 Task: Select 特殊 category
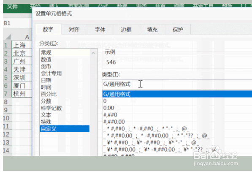coord(65,122)
